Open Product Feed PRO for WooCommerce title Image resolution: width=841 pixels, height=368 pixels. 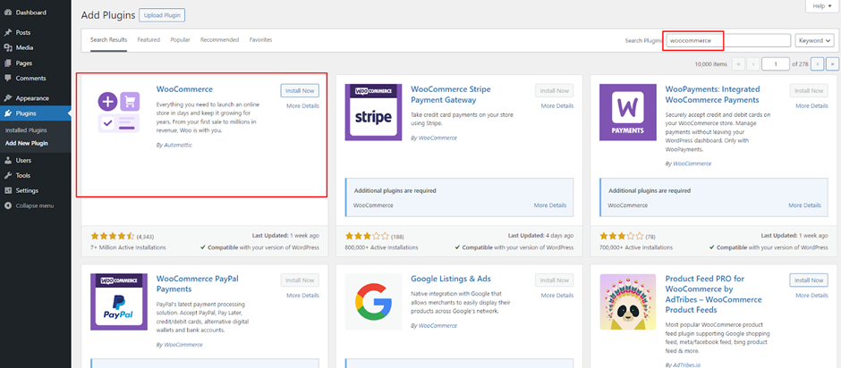tap(713, 295)
